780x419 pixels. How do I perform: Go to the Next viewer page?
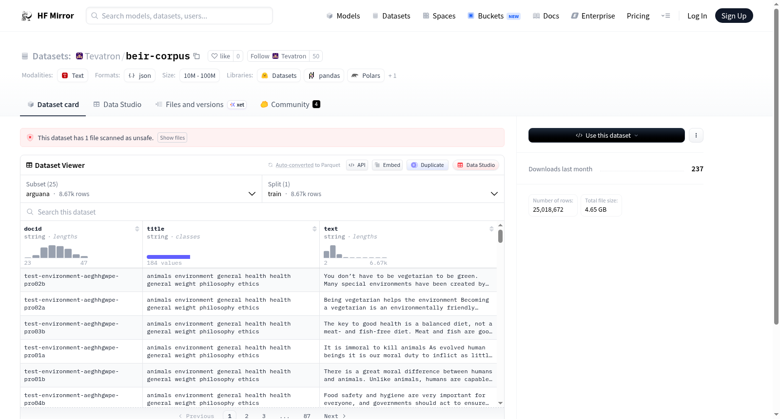335,416
